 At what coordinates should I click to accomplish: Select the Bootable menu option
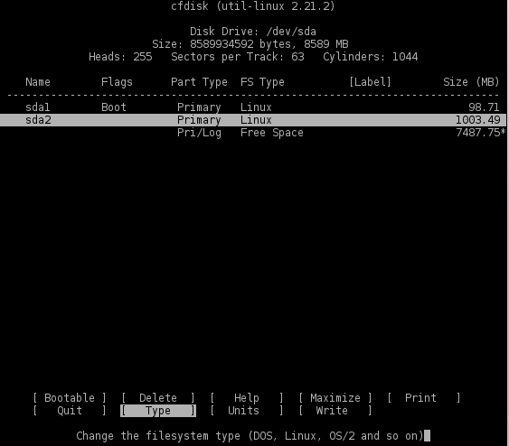pyautogui.click(x=70, y=398)
